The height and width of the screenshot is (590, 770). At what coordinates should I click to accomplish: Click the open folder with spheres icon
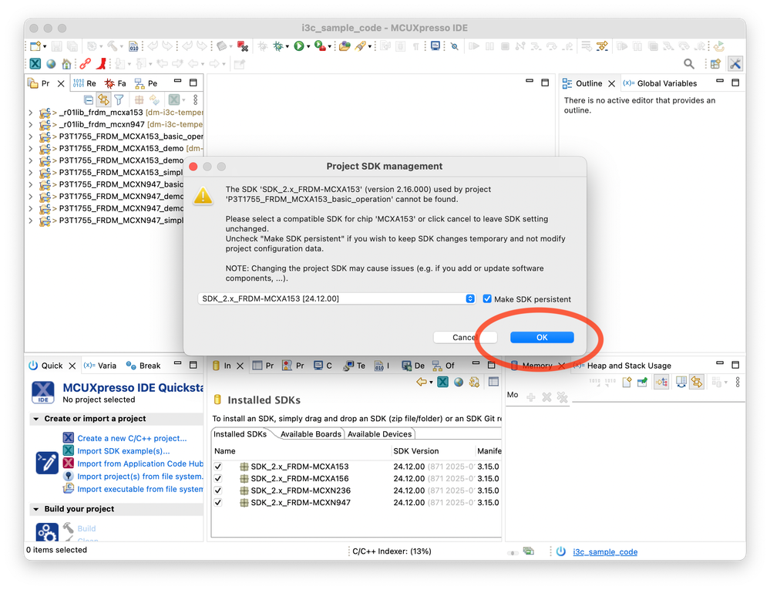pos(345,46)
